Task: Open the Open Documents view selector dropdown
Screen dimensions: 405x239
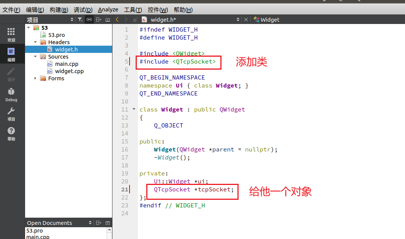Action: (90, 223)
